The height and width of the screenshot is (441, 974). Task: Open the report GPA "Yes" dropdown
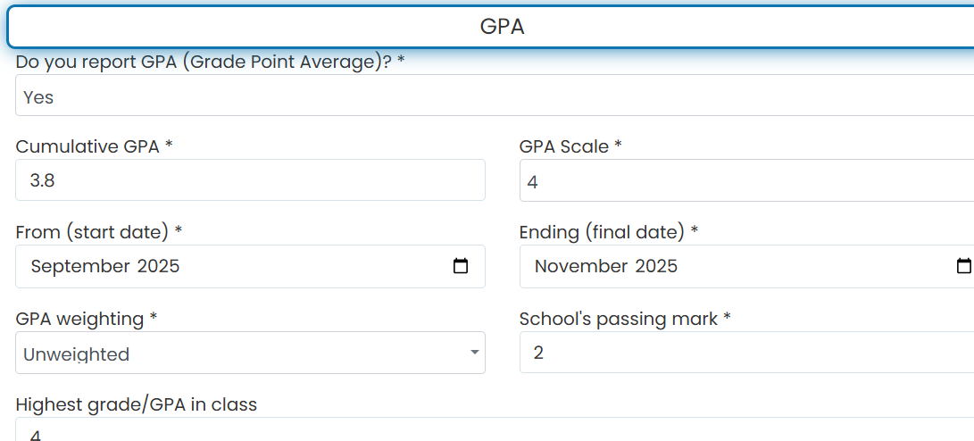coord(495,96)
